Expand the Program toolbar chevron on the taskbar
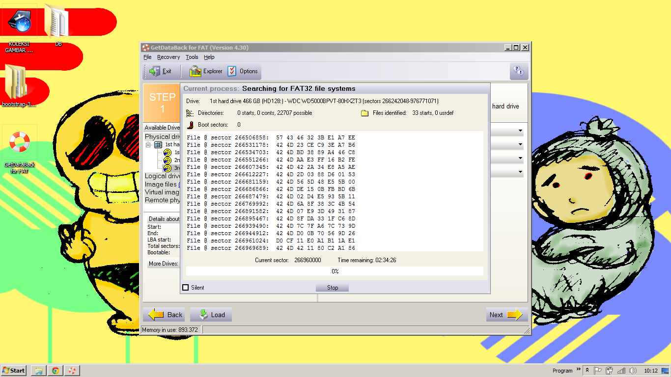This screenshot has height=377, width=671. click(x=578, y=369)
